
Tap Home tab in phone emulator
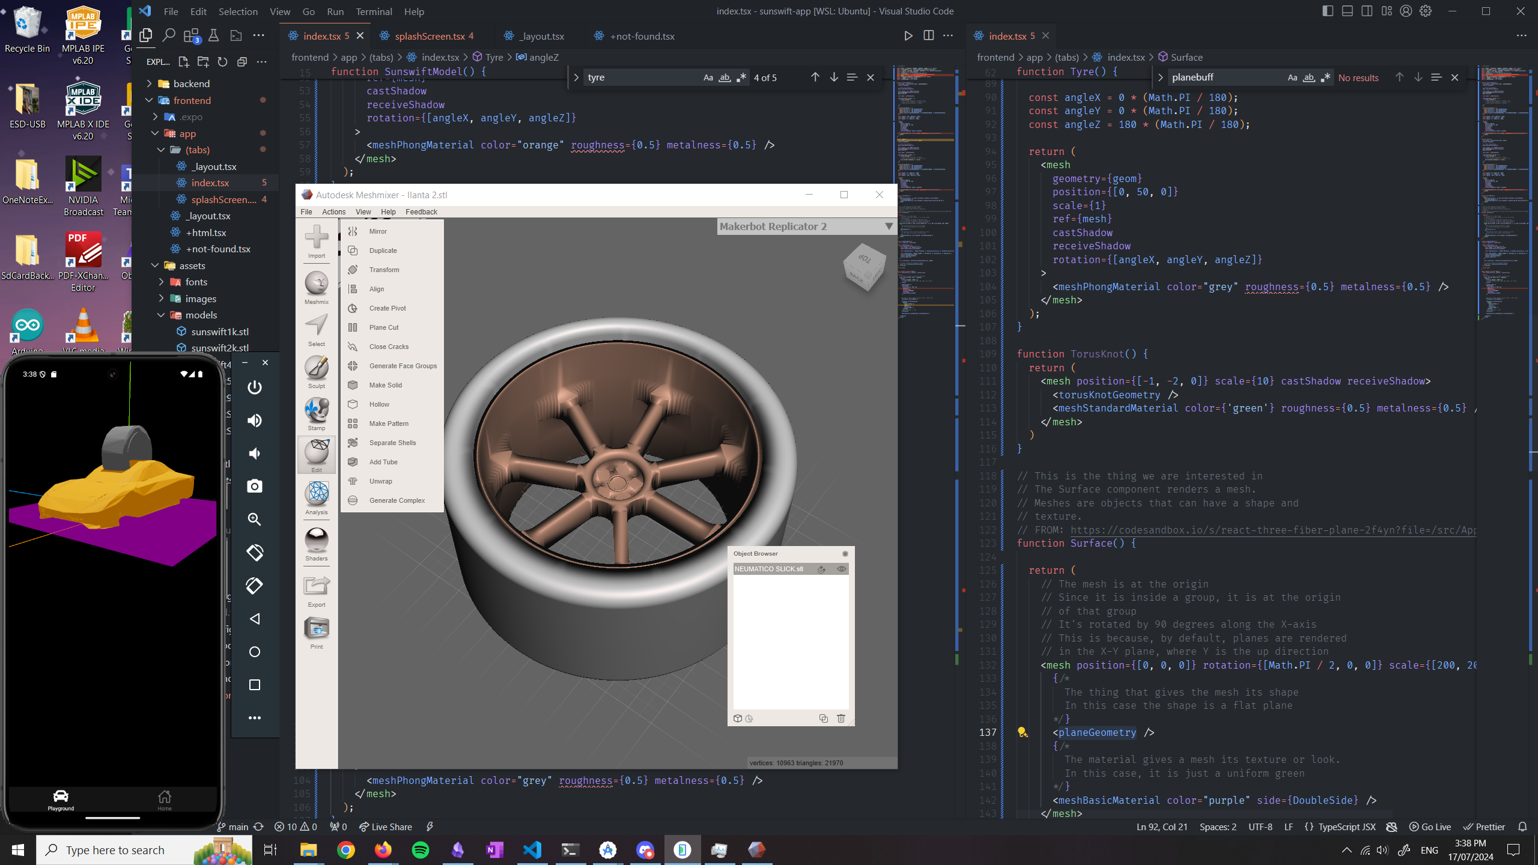pos(164,800)
